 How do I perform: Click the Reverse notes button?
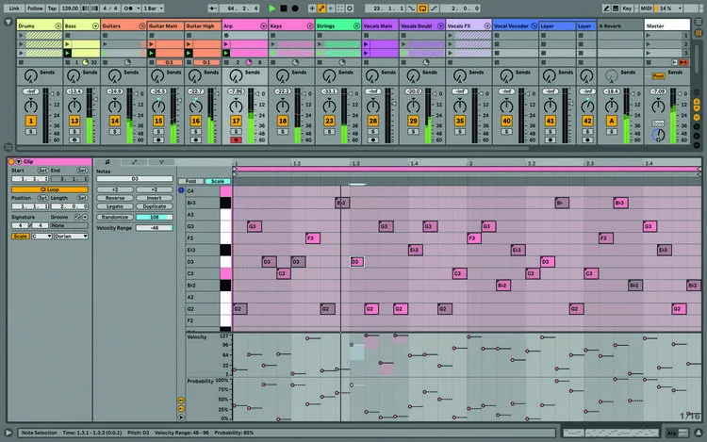(115, 198)
